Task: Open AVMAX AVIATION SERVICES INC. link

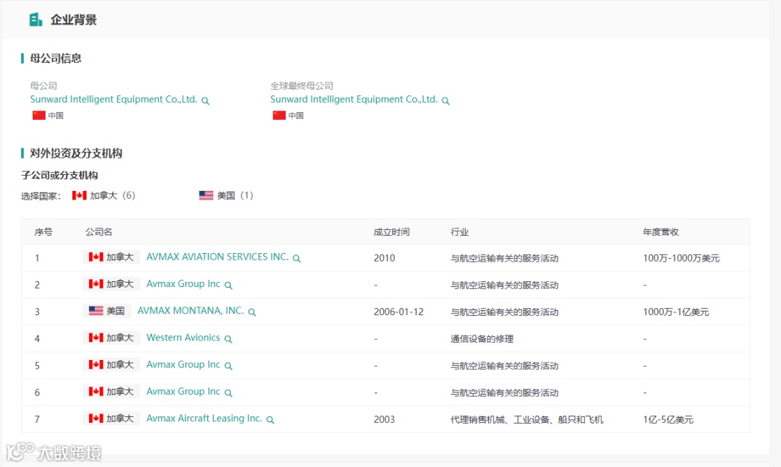Action: click(x=217, y=257)
